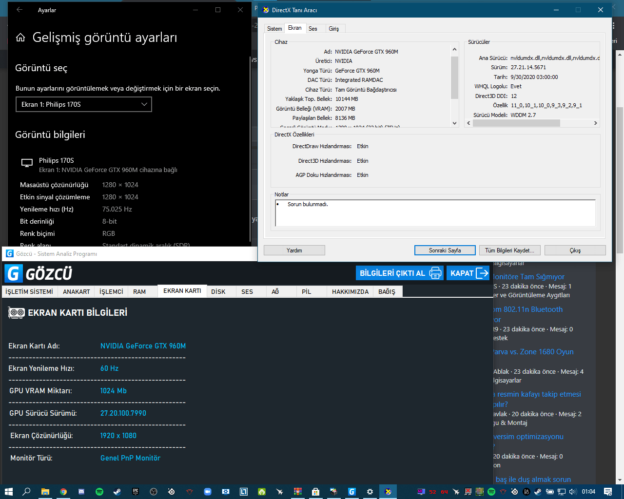Viewport: 624px width, 499px height.
Task: Switch to the DirectX Tanı Aracı taskbar icon
Action: click(x=388, y=492)
